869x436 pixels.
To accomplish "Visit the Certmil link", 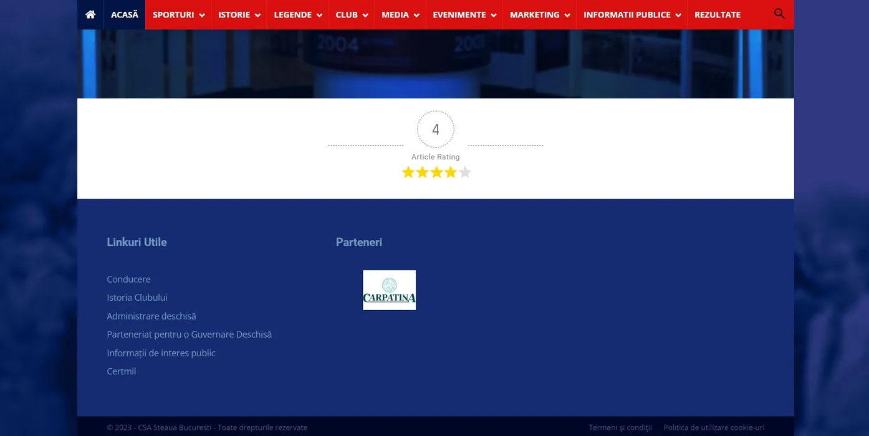I will click(122, 371).
